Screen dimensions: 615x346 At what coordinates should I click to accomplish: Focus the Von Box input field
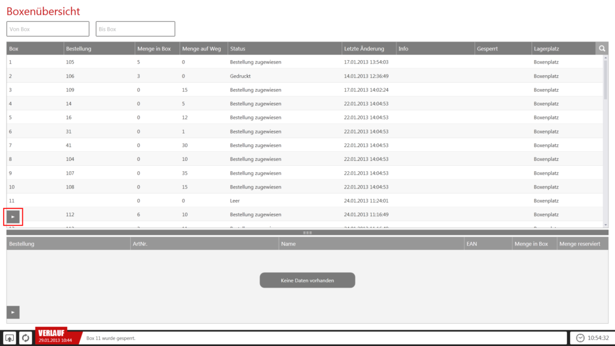tap(48, 29)
